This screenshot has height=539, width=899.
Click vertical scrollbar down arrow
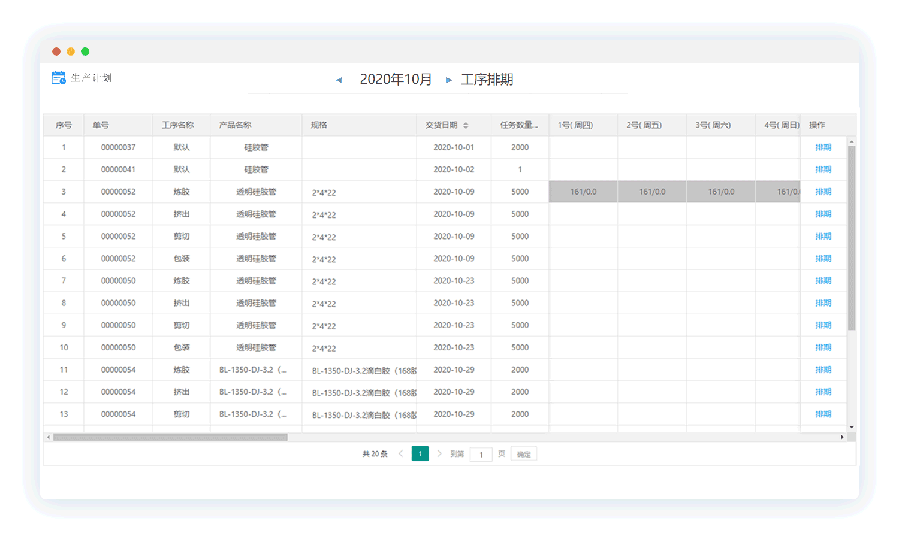(x=852, y=427)
